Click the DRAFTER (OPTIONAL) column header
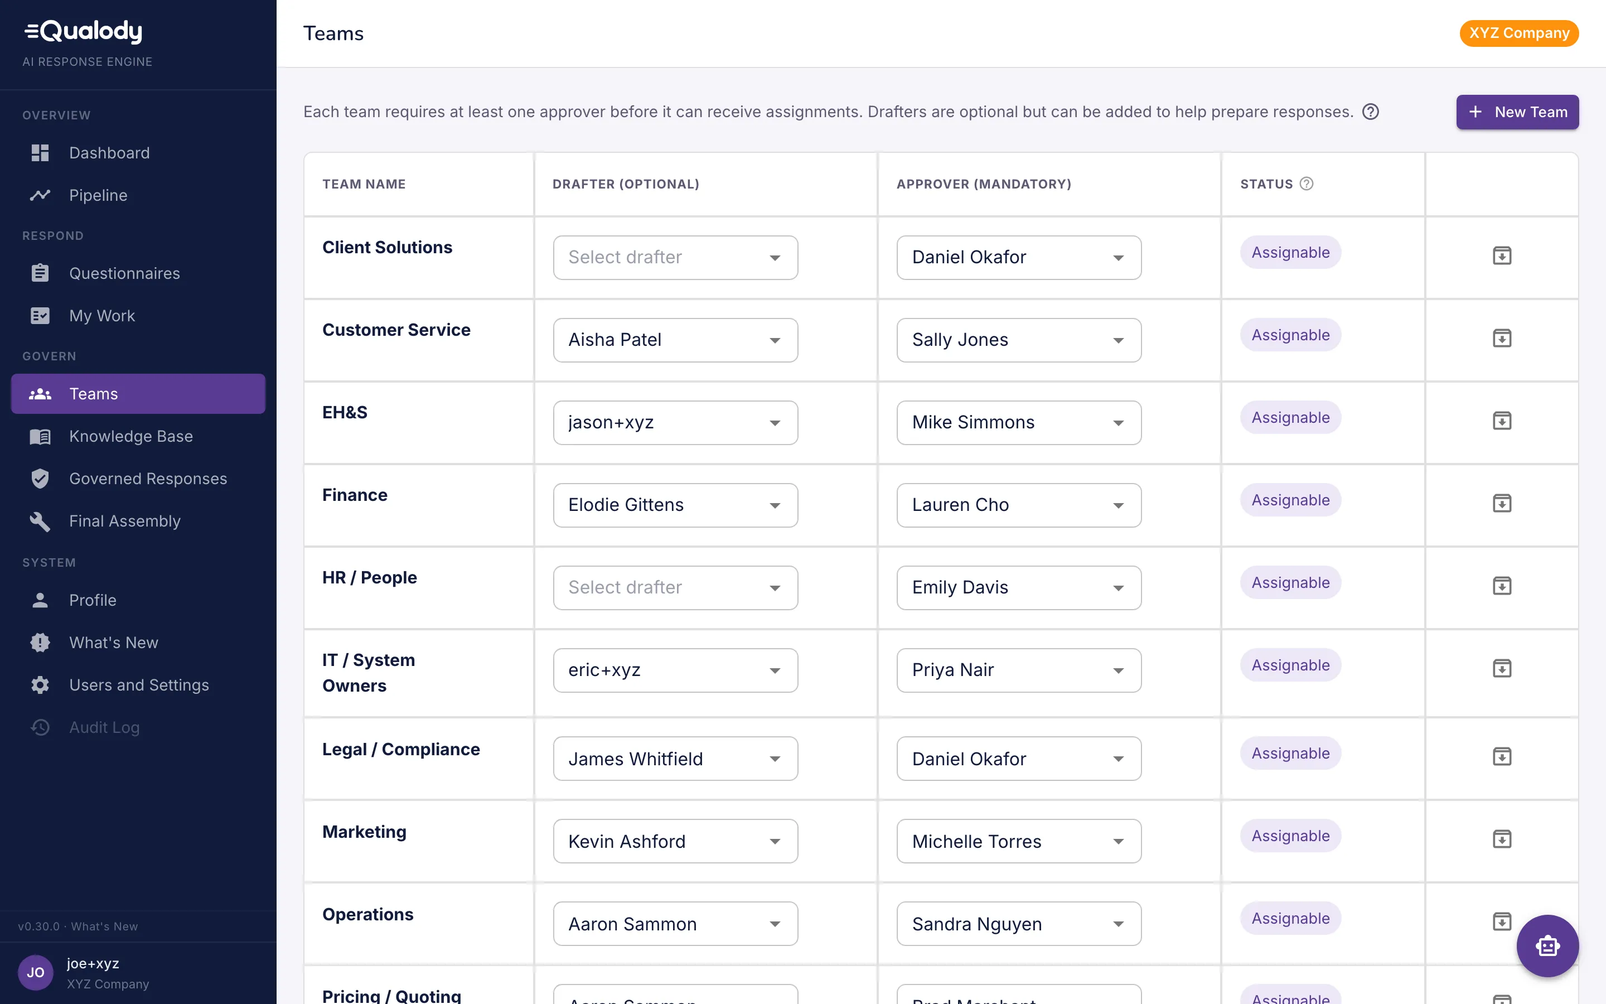This screenshot has width=1606, height=1004. [626, 184]
